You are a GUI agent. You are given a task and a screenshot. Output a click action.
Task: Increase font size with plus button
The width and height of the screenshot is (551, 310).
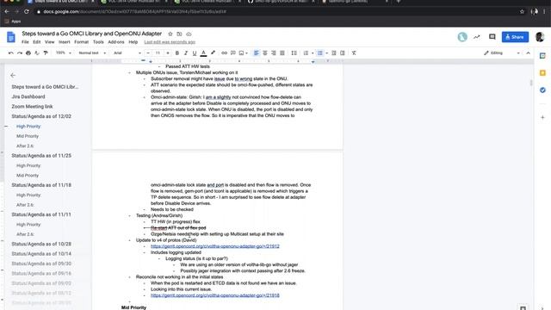[168, 53]
